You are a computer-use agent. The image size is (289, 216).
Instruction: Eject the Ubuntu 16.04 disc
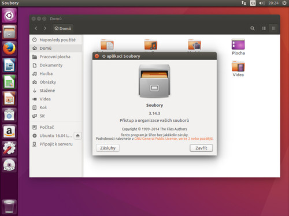77,136
